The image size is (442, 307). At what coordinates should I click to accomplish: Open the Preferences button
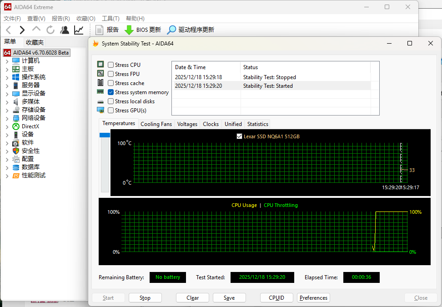point(313,298)
